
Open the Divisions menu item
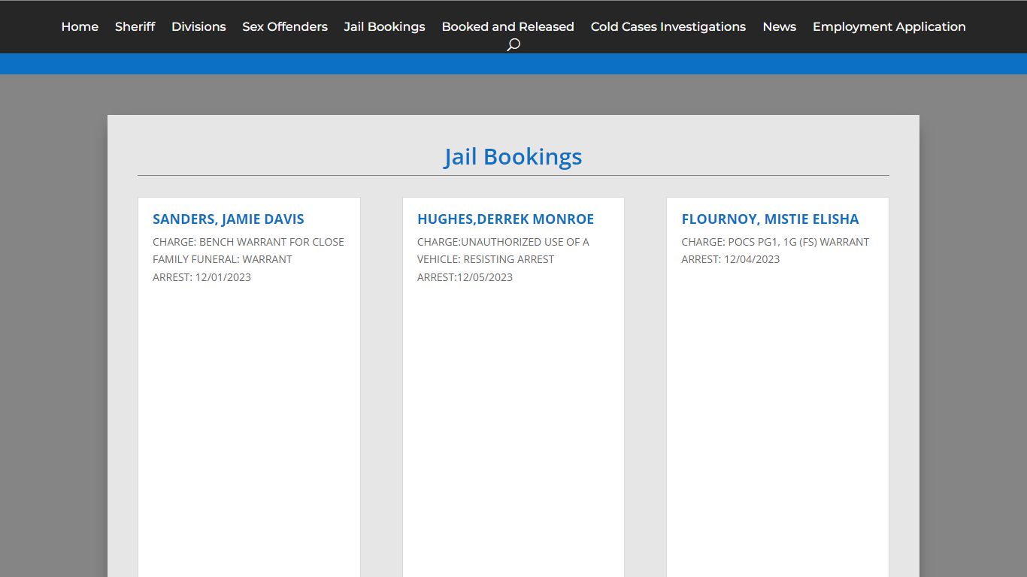pos(198,26)
